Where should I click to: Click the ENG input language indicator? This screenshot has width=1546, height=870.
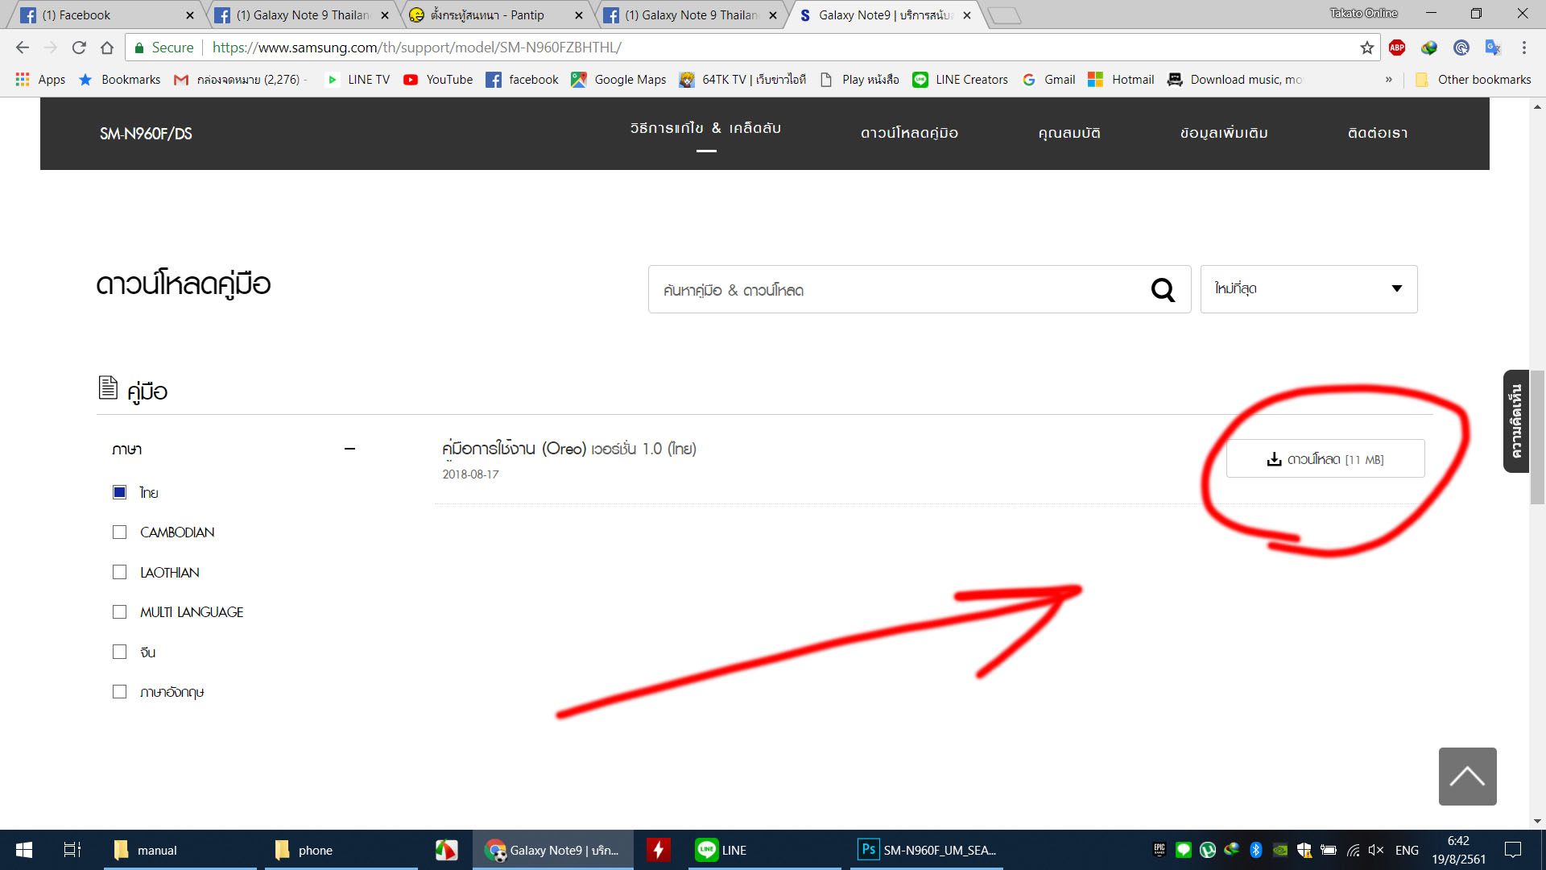1407,850
